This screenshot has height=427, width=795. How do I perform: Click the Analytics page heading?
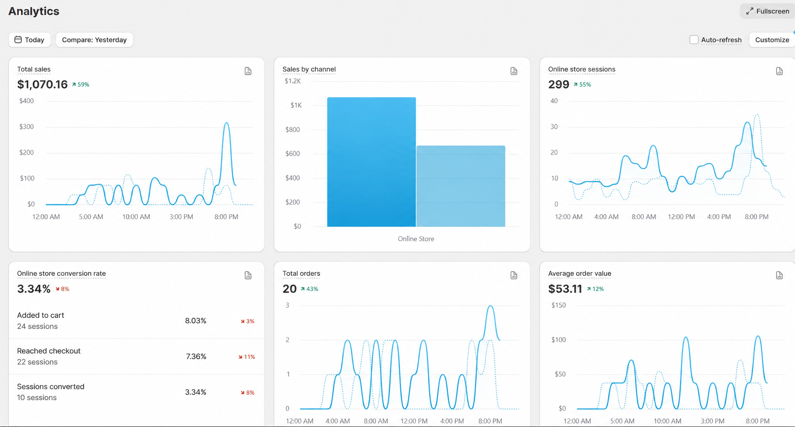(x=34, y=11)
